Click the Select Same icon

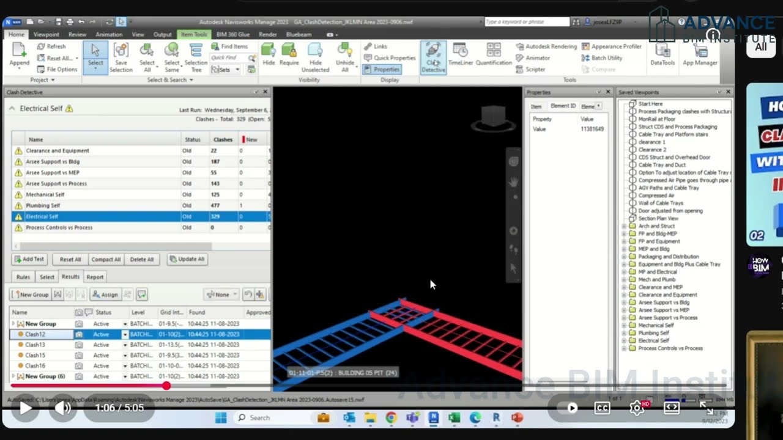pos(172,51)
